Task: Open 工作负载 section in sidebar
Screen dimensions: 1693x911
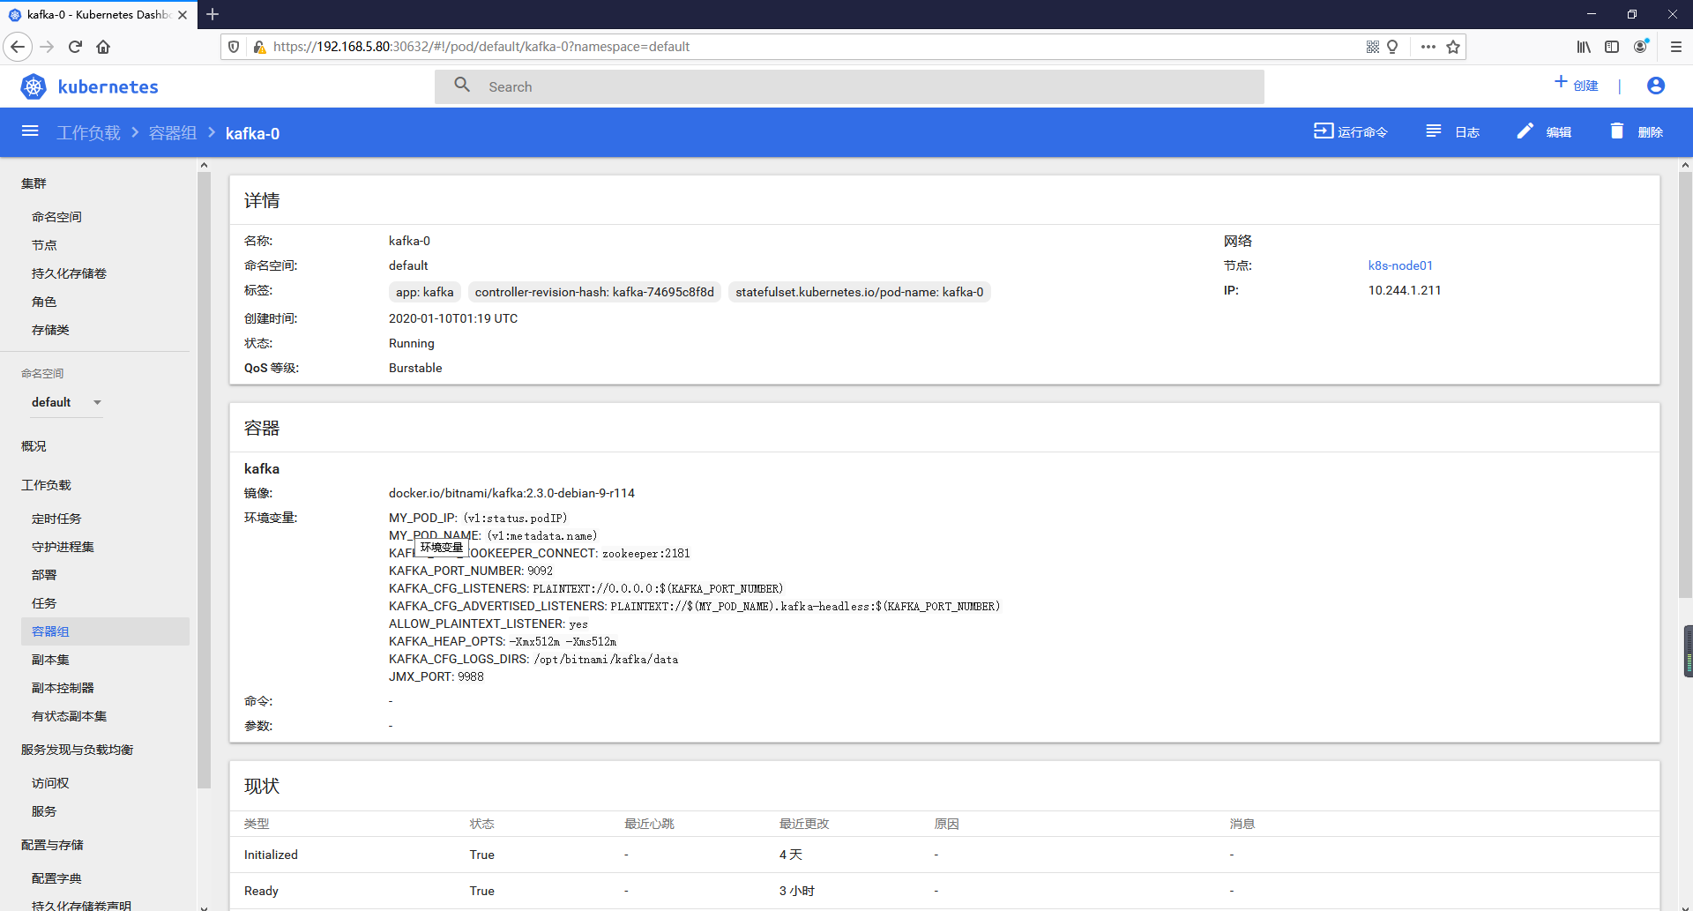Action: coord(46,485)
